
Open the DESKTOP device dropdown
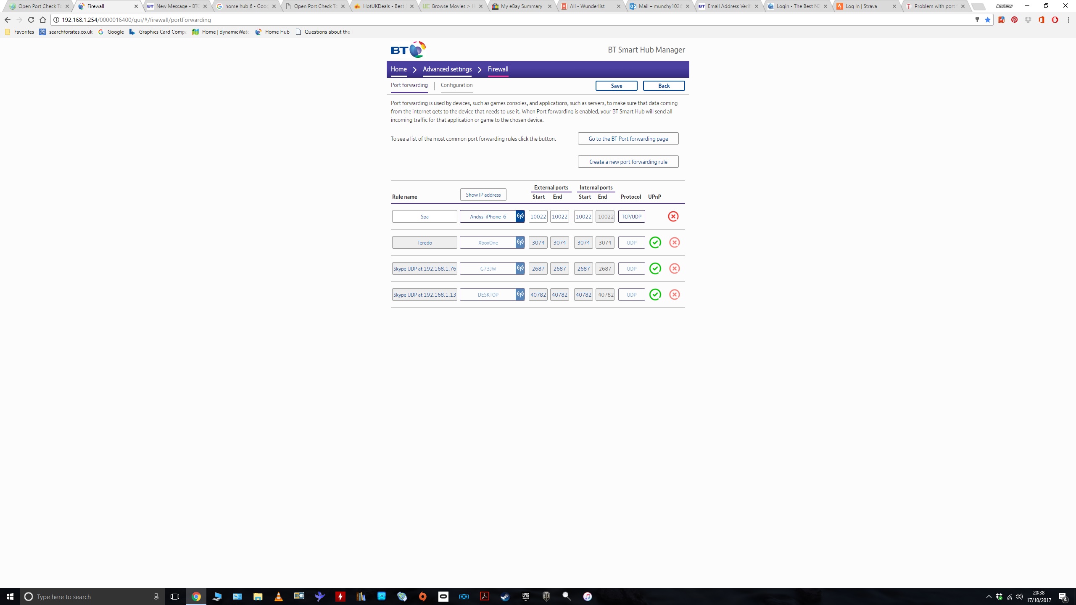(488, 295)
